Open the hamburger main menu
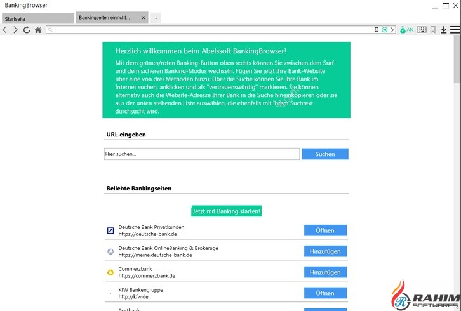 tap(455, 30)
